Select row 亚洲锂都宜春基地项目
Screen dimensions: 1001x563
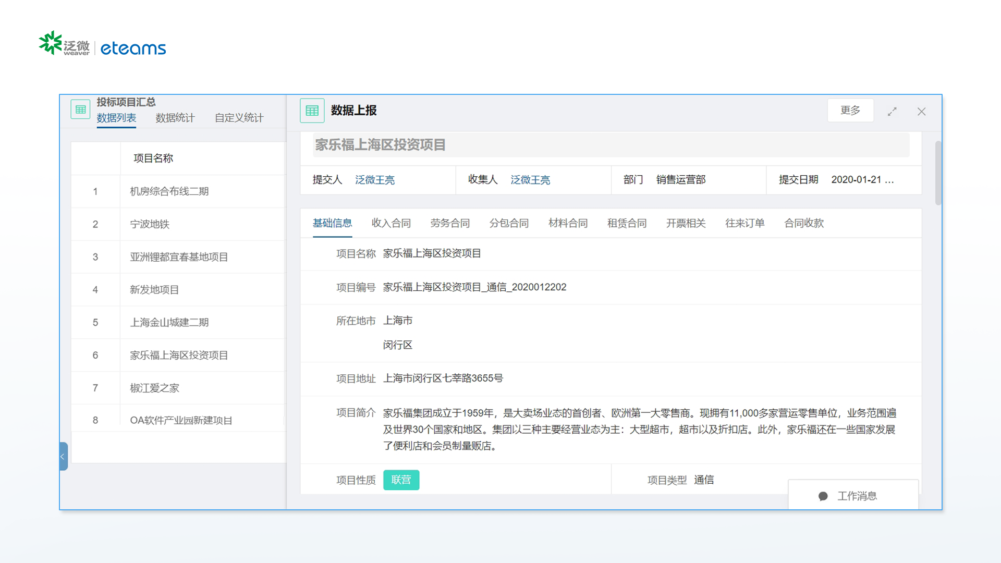coord(178,257)
